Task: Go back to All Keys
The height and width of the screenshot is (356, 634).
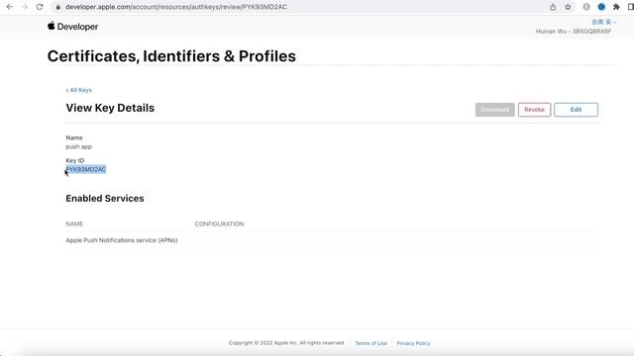Action: coord(79,90)
